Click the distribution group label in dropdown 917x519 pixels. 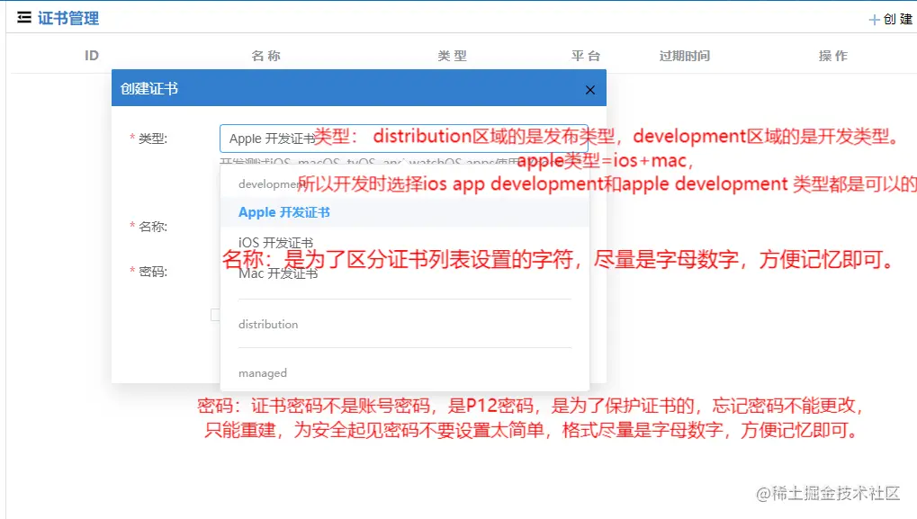[x=268, y=325]
